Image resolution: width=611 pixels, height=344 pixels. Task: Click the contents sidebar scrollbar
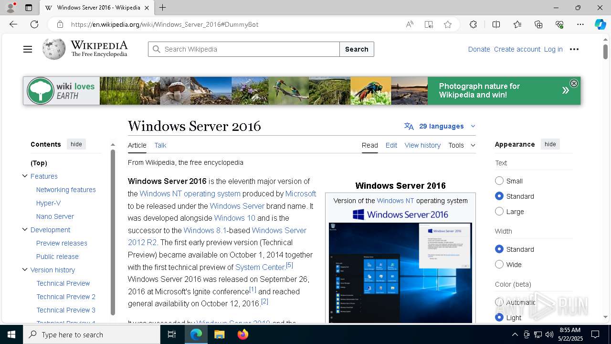click(113, 232)
